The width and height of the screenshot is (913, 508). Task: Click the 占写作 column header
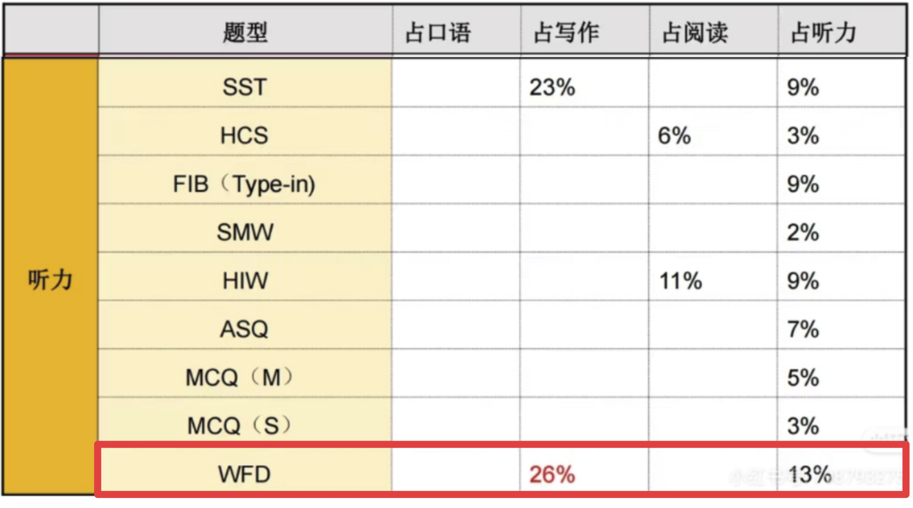pos(566,32)
